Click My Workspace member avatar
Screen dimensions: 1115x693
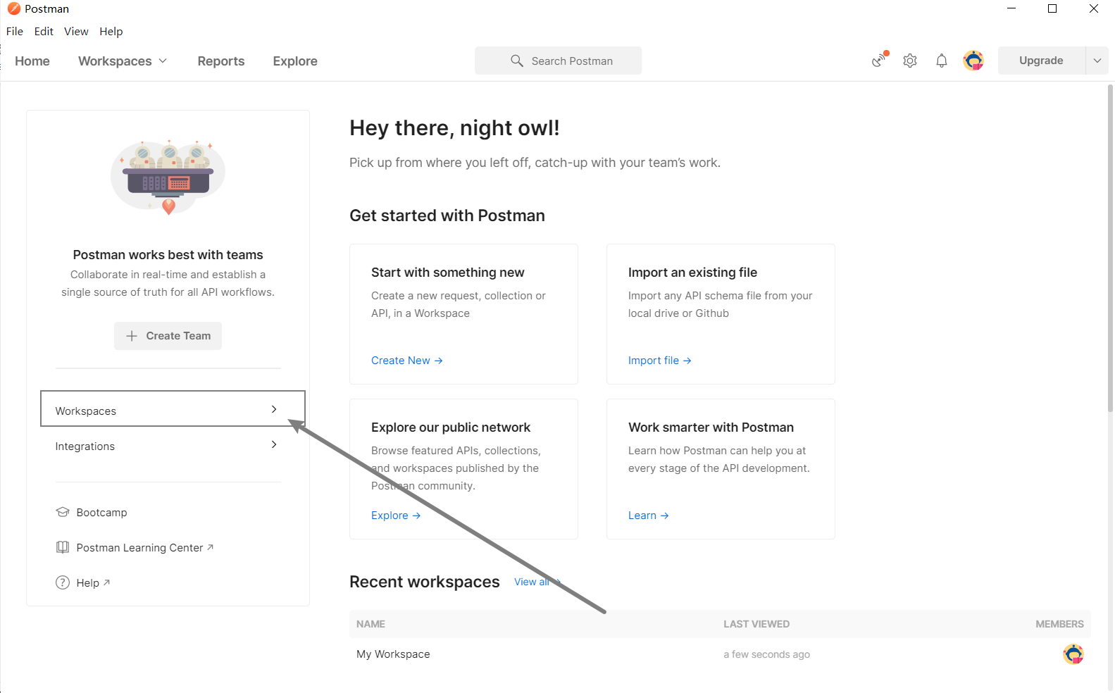coord(1073,654)
